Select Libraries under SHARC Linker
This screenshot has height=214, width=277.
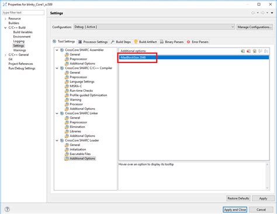tap(75, 132)
